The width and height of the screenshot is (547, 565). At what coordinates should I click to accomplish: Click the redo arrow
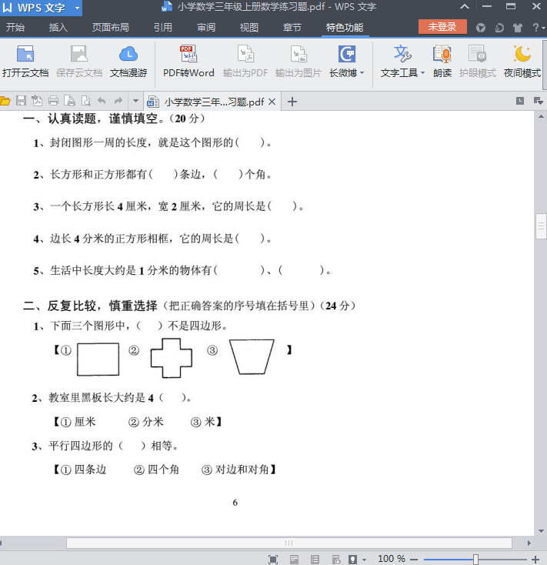(x=118, y=101)
